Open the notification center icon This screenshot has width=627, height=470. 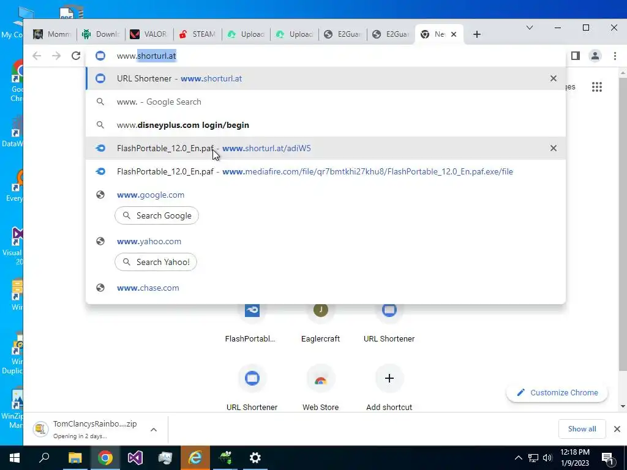(x=607, y=458)
